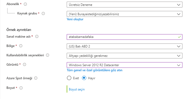Screen dimensions: 191x99
Task: Click the info icon beside Kaynak grubu
Action: coord(43,13)
